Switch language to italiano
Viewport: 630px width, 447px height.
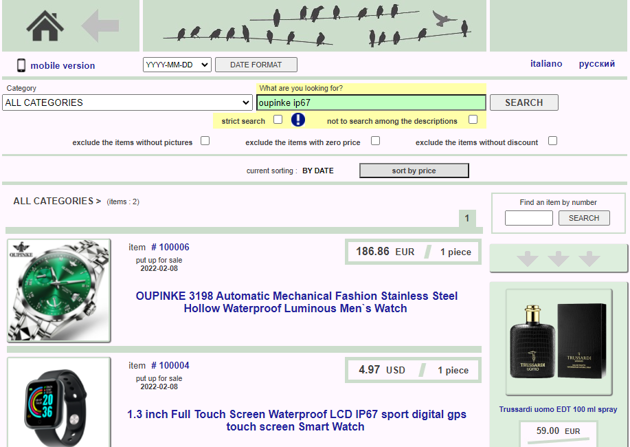[x=546, y=63]
